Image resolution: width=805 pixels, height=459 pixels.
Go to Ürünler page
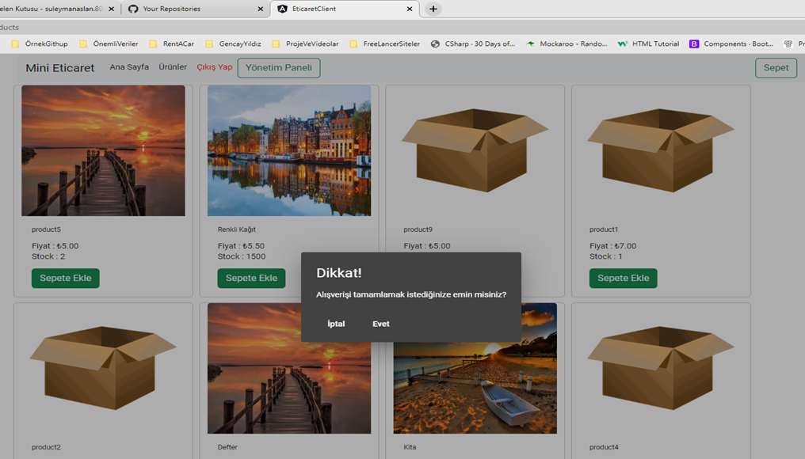pyautogui.click(x=173, y=66)
